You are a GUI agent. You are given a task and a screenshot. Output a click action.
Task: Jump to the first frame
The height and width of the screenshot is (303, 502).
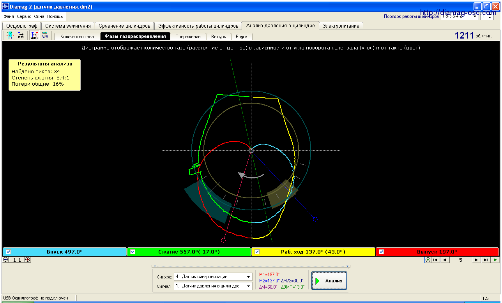[436, 260]
